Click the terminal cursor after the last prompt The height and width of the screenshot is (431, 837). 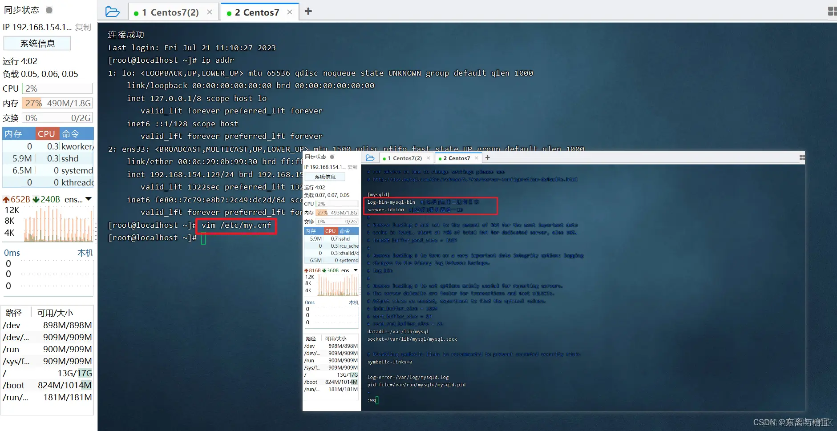click(203, 238)
